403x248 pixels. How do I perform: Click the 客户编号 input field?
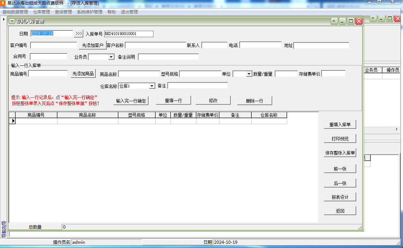pos(54,45)
